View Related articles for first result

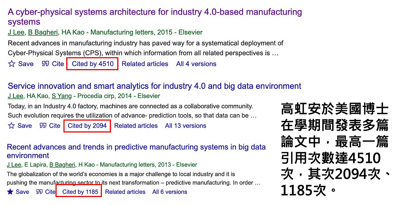click(x=145, y=64)
